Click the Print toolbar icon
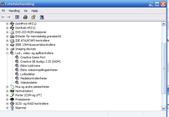Image resolution: width=169 pixels, height=117 pixels. pyautogui.click(x=25, y=17)
